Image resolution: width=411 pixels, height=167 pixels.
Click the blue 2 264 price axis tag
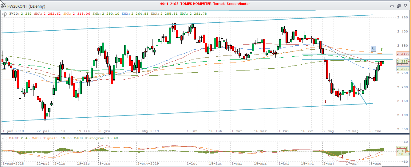pyautogui.click(x=402, y=69)
